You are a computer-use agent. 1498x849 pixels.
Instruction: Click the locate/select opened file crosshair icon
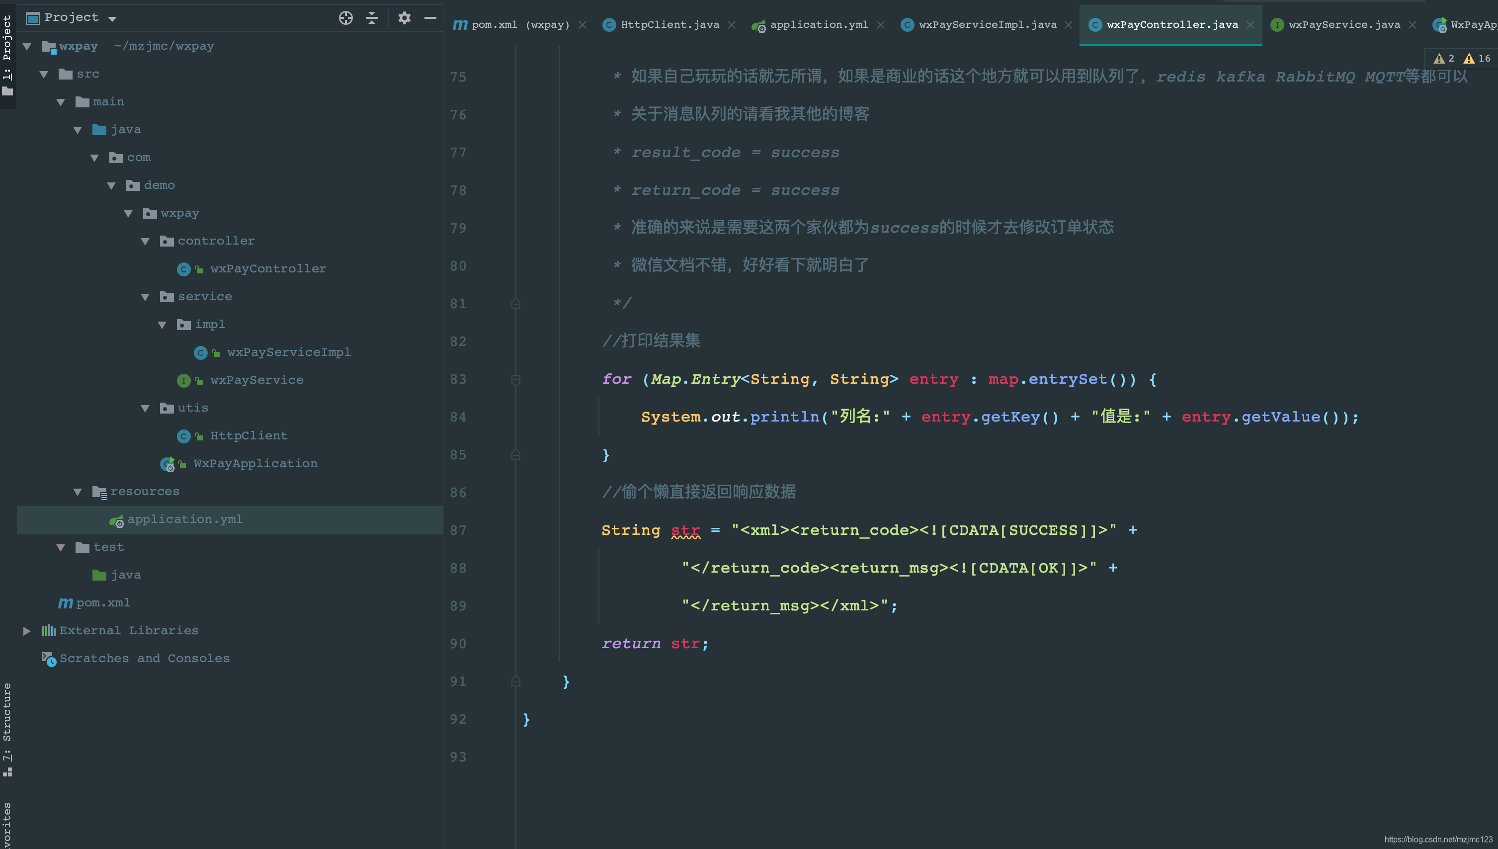click(x=345, y=17)
